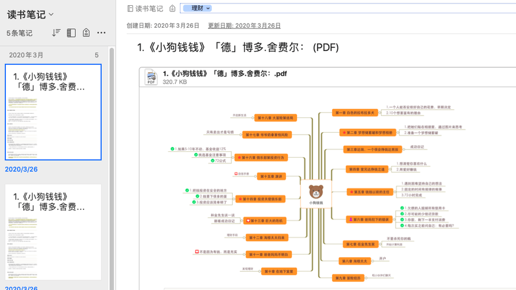This screenshot has width=516, height=290.
Task: Click the 第十一章 mind map node
Action: pyautogui.click(x=268, y=255)
